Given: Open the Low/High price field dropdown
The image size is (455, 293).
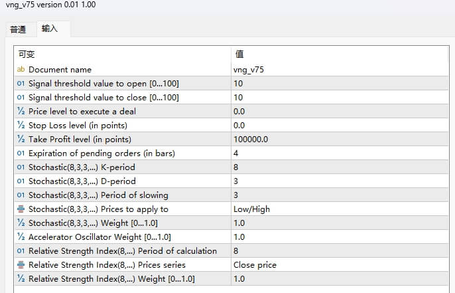Looking at the screenshot, I should pyautogui.click(x=338, y=209).
